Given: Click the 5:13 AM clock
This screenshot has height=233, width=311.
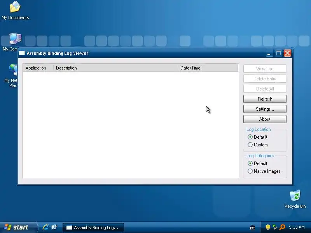Looking at the screenshot, I should [297, 227].
